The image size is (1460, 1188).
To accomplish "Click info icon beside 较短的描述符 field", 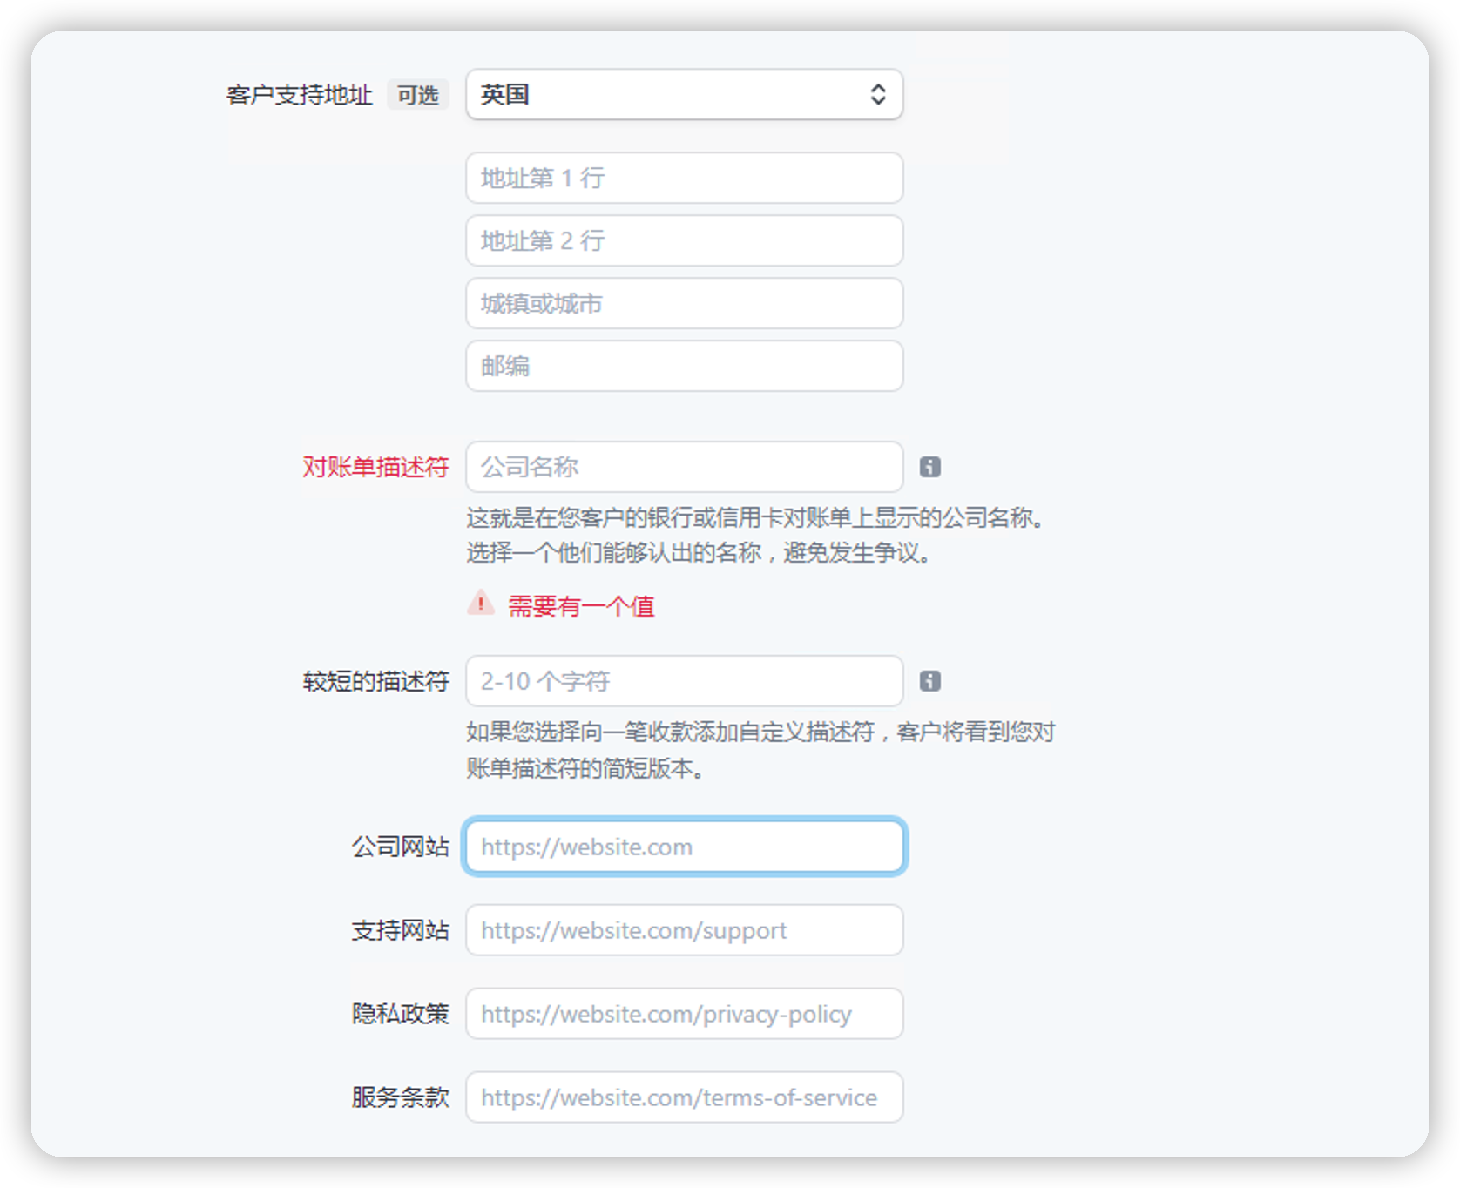I will click(x=929, y=681).
